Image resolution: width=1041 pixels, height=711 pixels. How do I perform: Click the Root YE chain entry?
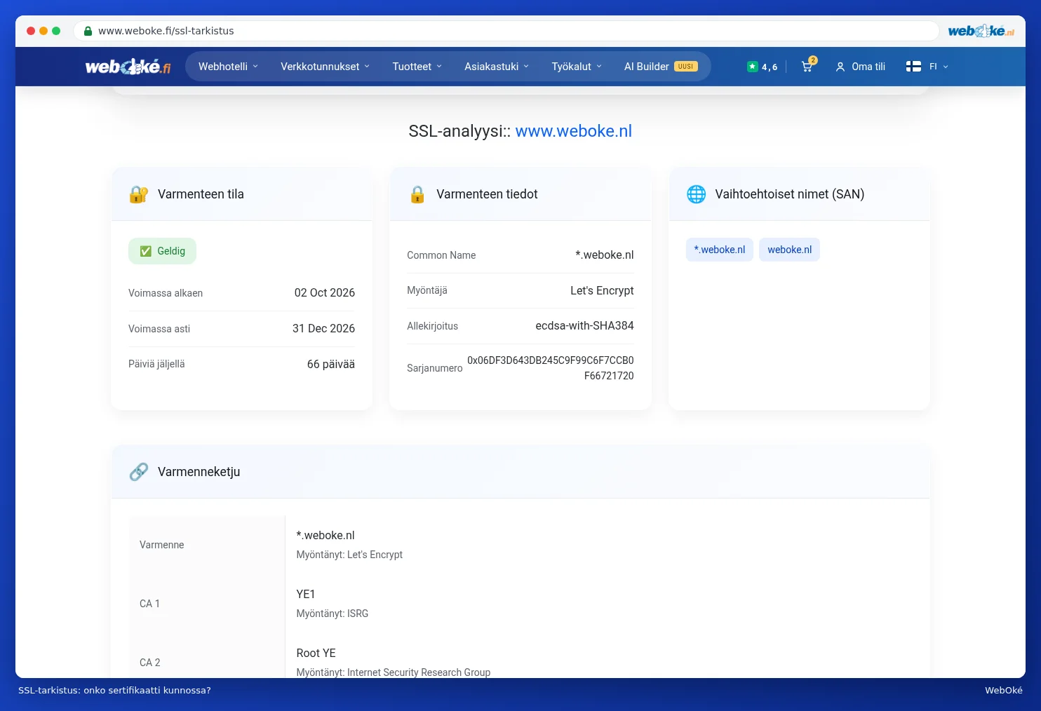point(316,653)
